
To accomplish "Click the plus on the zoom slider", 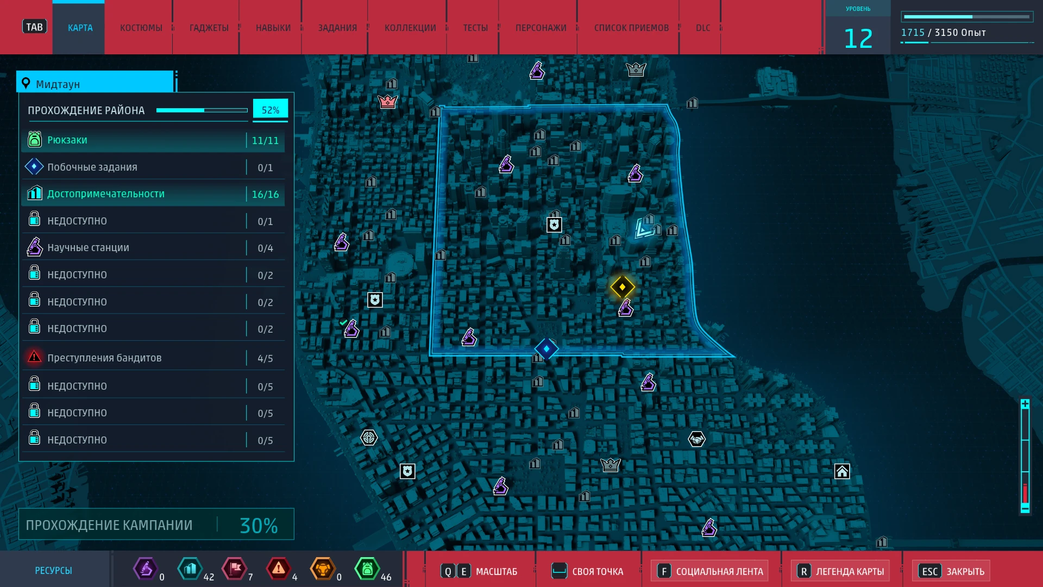I will point(1025,404).
